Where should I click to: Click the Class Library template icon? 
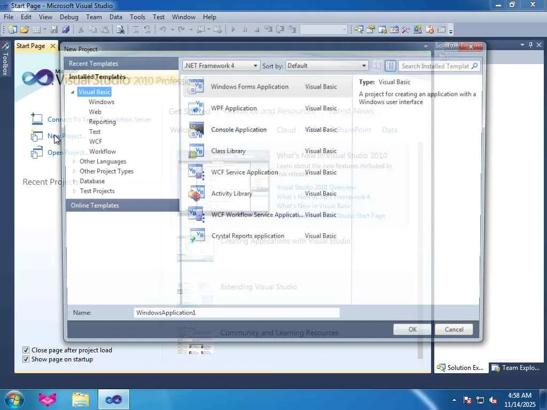[x=196, y=151]
